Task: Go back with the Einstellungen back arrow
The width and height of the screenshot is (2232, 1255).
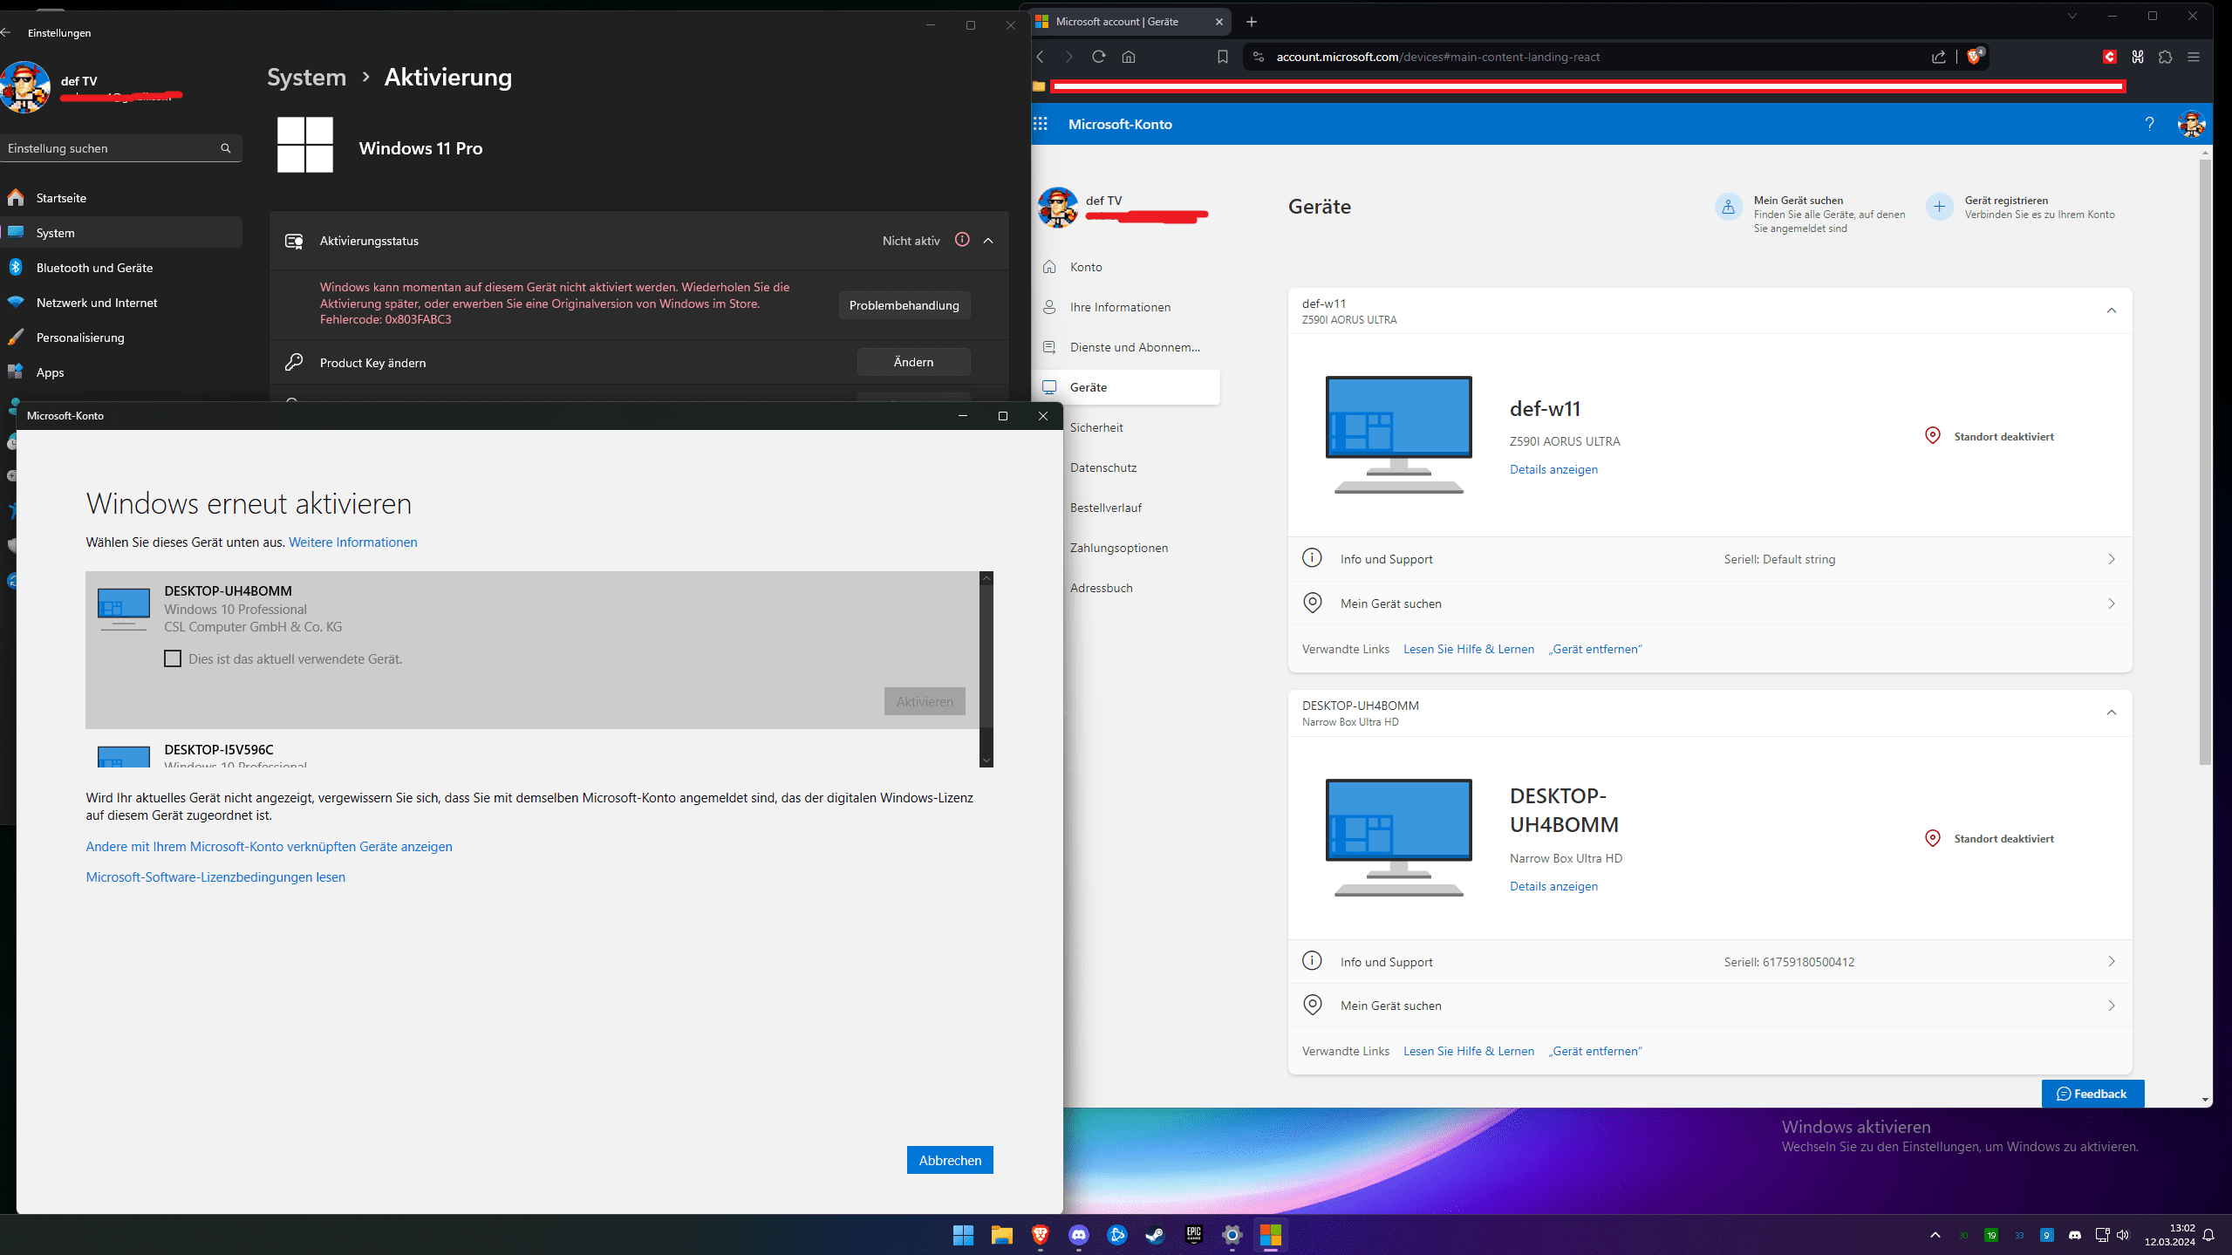Action: (6, 32)
